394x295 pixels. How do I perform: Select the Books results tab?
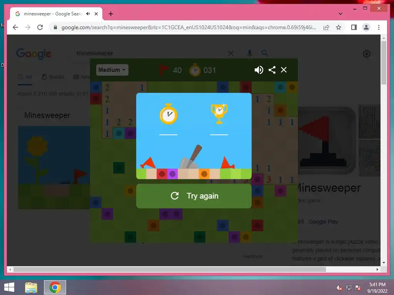(53, 77)
